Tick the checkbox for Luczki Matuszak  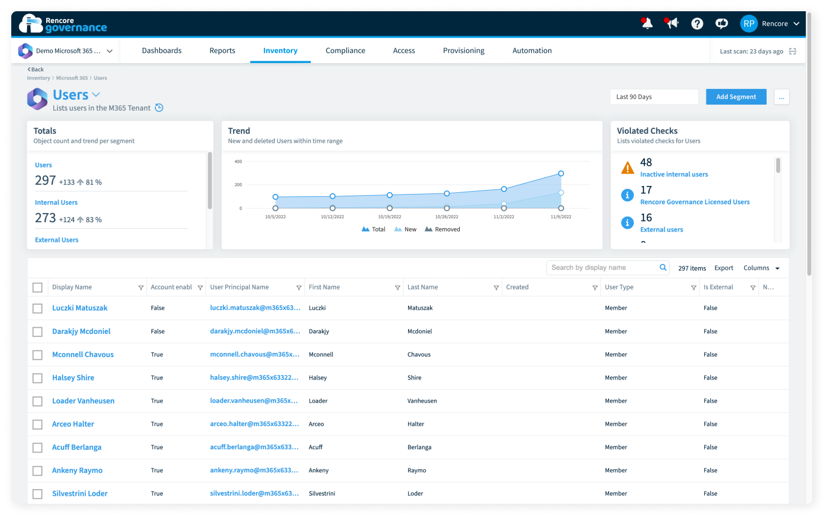tap(38, 309)
